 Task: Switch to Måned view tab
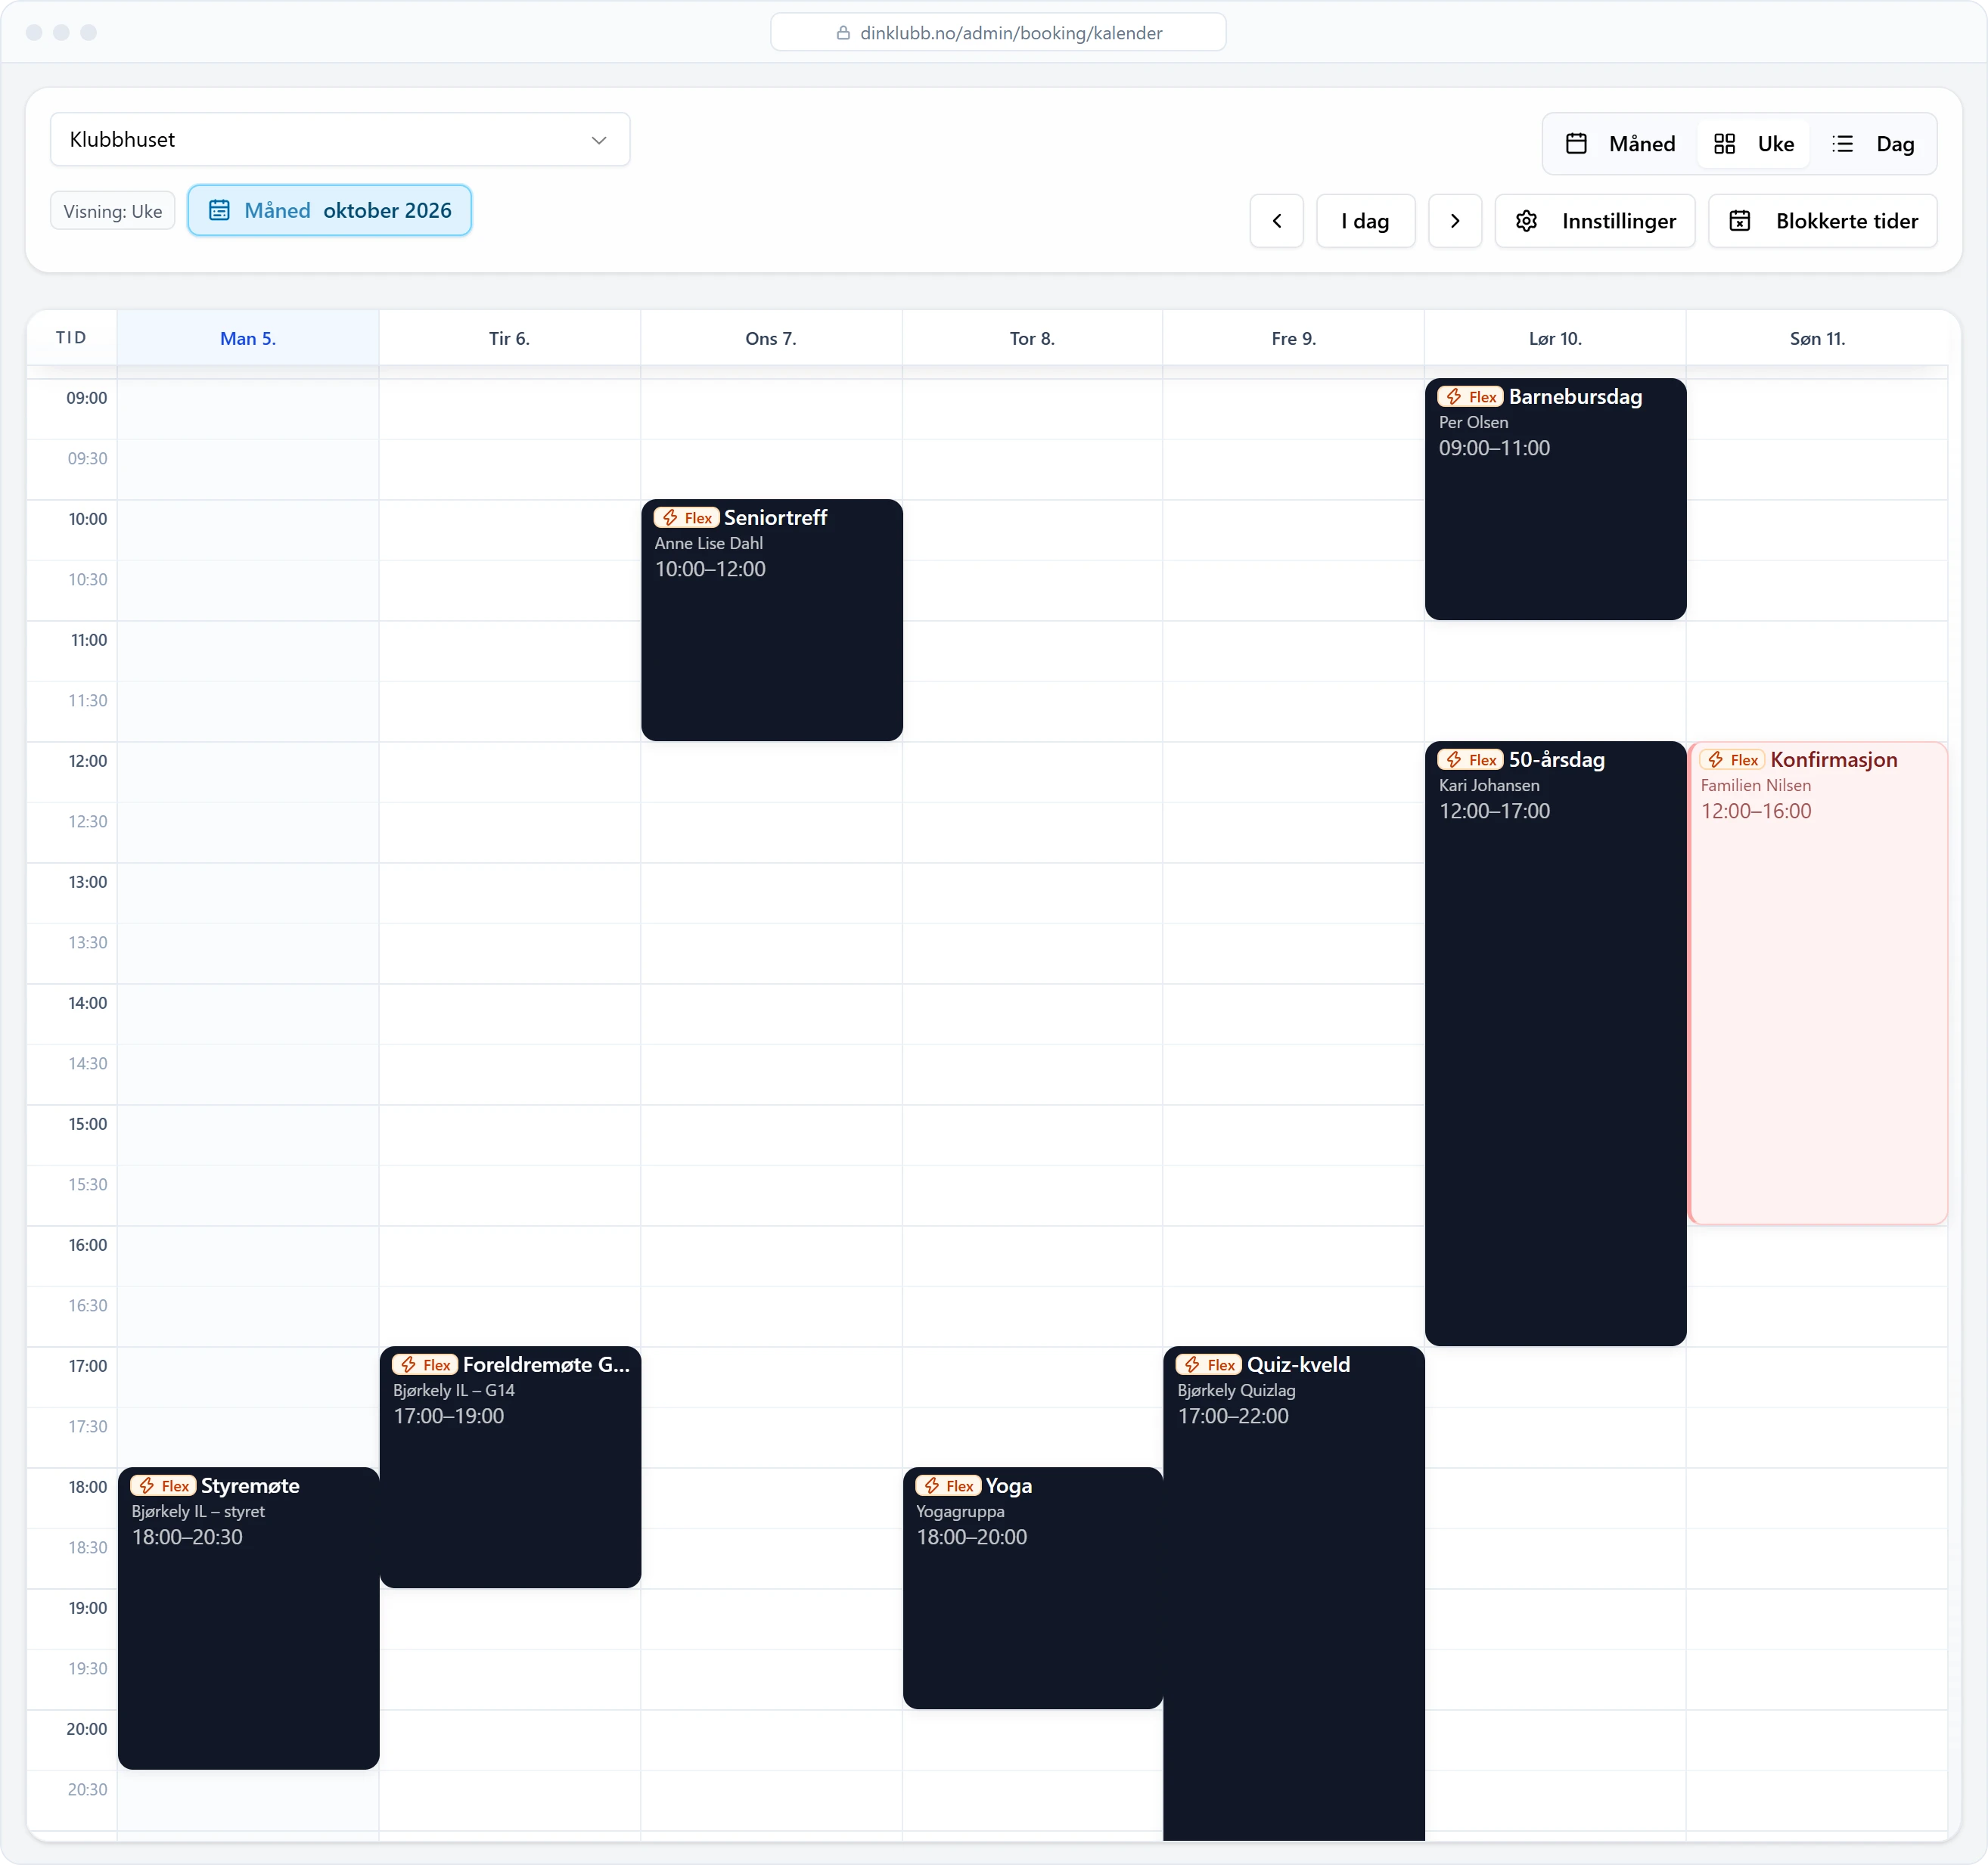(x=1621, y=144)
